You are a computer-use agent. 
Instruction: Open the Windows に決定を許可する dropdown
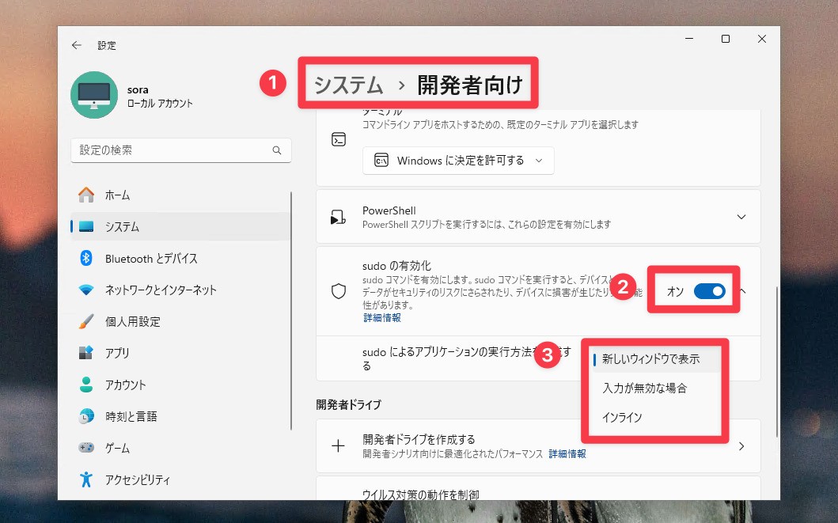pyautogui.click(x=457, y=161)
